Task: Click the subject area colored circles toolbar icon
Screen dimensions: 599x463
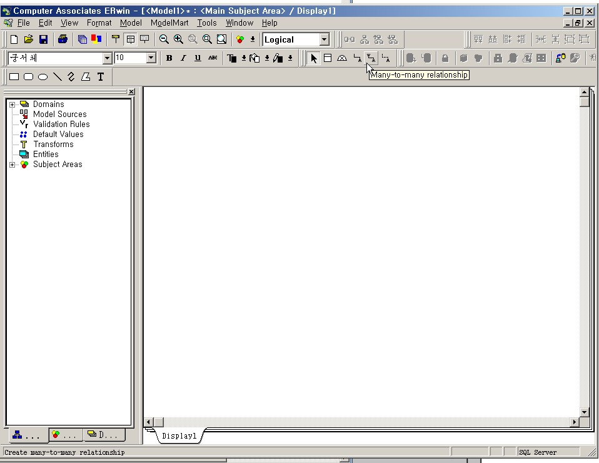Action: point(240,39)
